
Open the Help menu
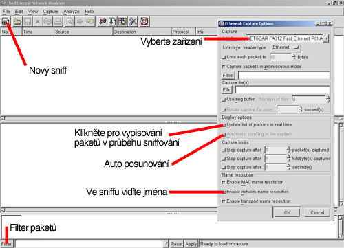(89, 12)
